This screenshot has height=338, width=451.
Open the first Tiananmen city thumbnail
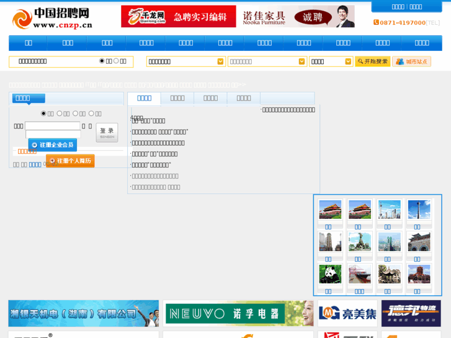(330, 210)
